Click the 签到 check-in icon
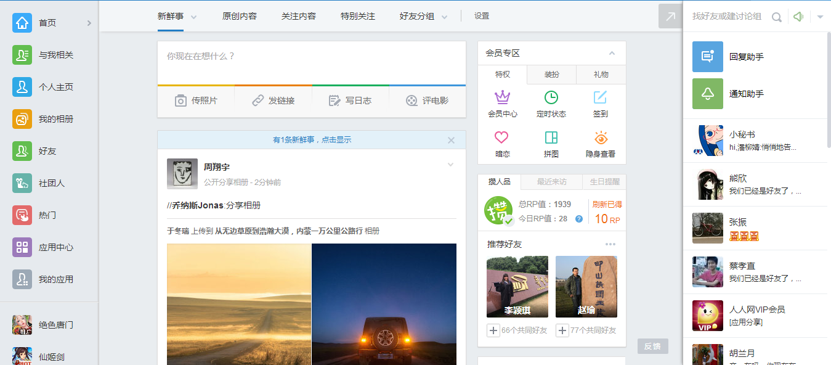The image size is (831, 365). tap(600, 97)
